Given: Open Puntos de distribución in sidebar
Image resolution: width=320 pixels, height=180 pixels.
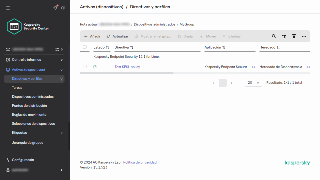Looking at the screenshot, I should (x=29, y=105).
